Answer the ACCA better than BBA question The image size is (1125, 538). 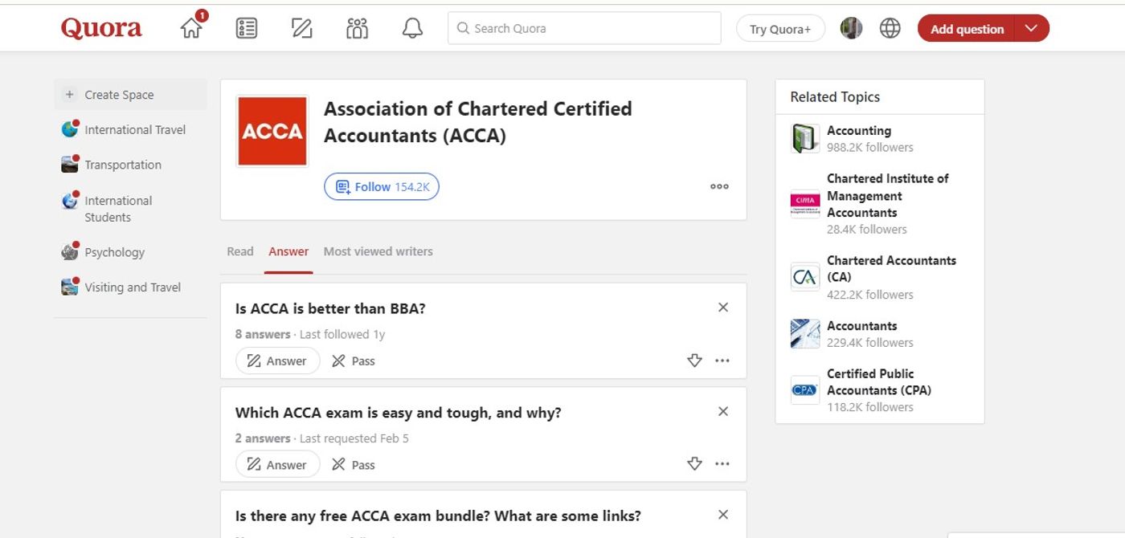tap(277, 361)
